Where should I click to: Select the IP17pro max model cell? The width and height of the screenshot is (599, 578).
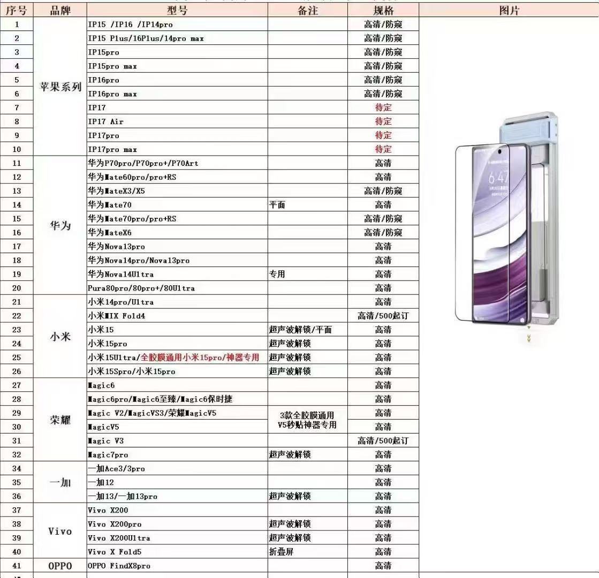pos(177,149)
